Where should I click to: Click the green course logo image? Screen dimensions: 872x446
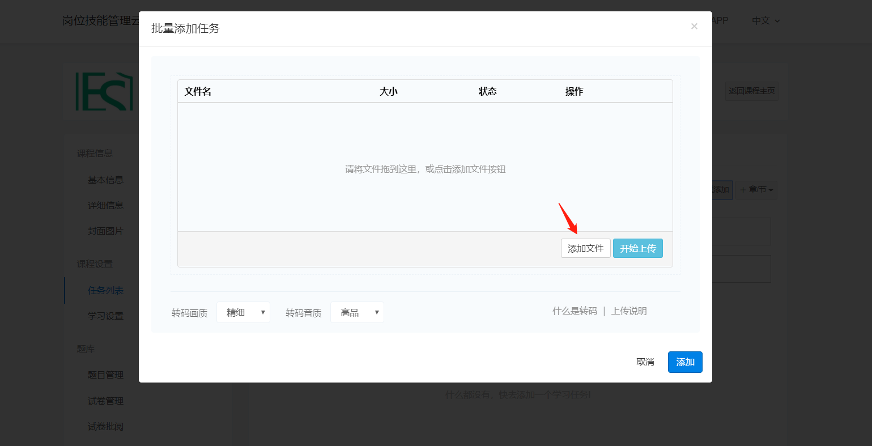(105, 91)
